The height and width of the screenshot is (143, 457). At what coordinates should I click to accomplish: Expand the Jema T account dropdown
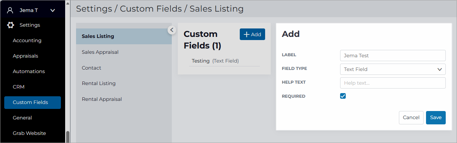53,10
